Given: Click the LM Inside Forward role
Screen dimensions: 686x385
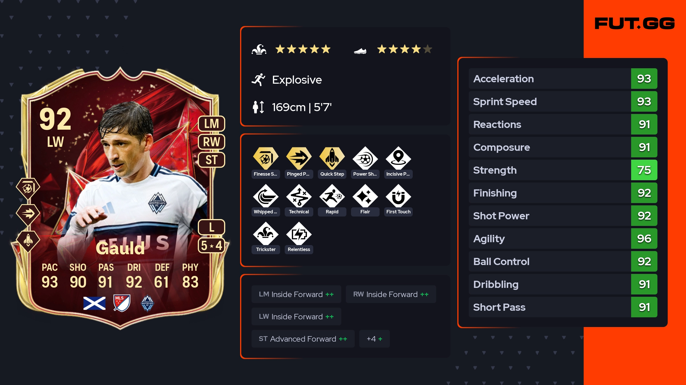Looking at the screenshot, I should (x=296, y=294).
